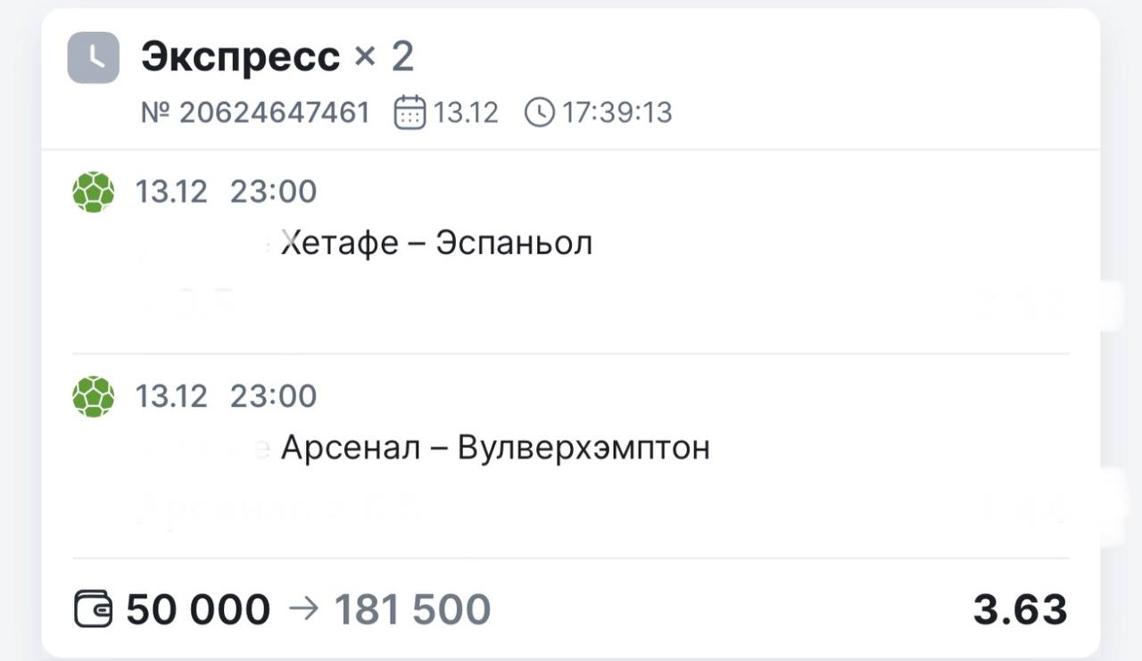Viewport: 1142px width, 661px height.
Task: Click the football icon for the Арсенал match
Action: click(94, 396)
